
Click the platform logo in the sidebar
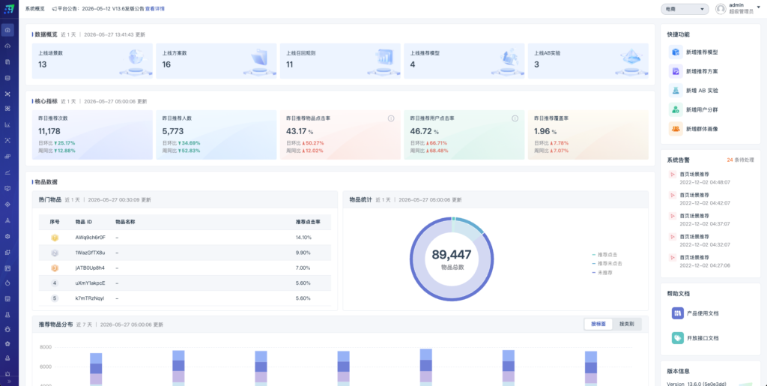(9, 8)
